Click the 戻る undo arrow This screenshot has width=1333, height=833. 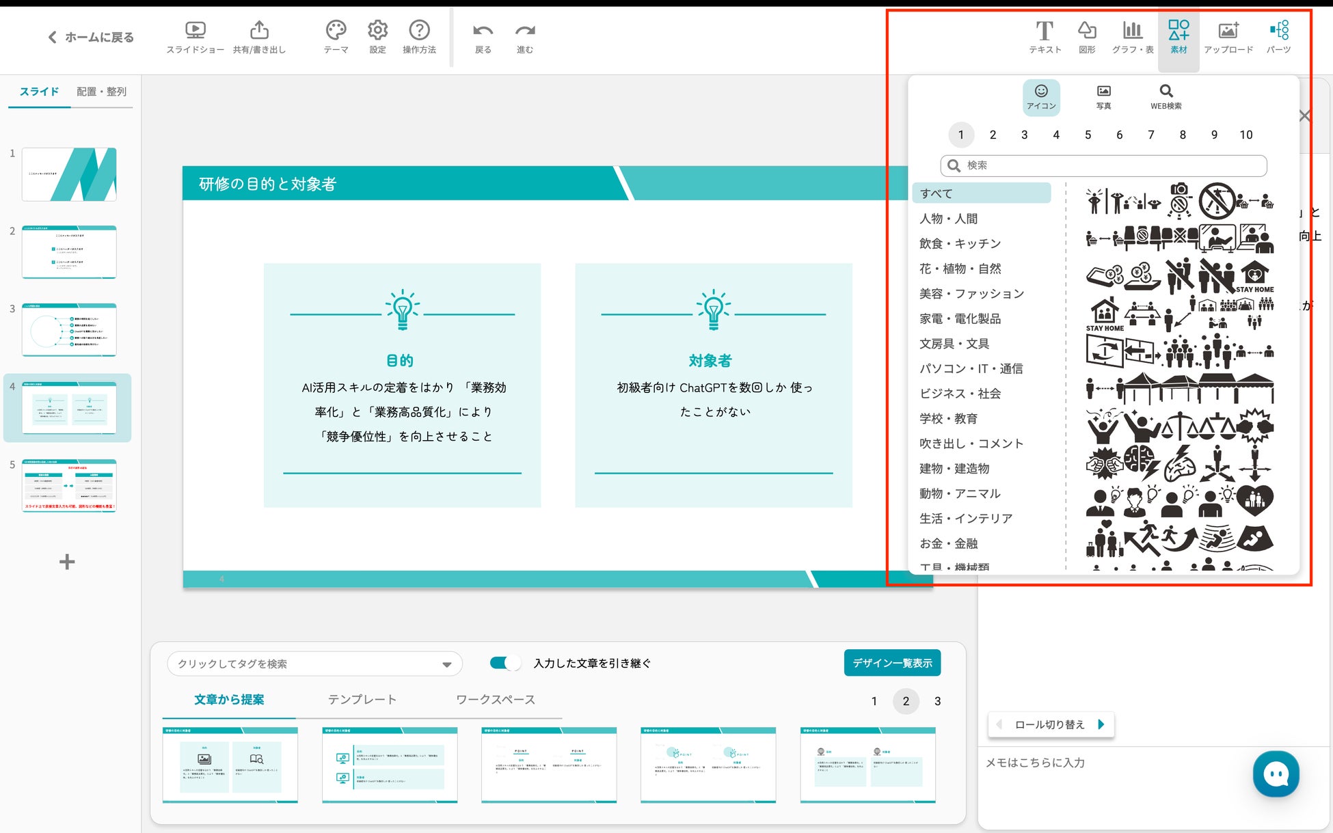tap(483, 31)
